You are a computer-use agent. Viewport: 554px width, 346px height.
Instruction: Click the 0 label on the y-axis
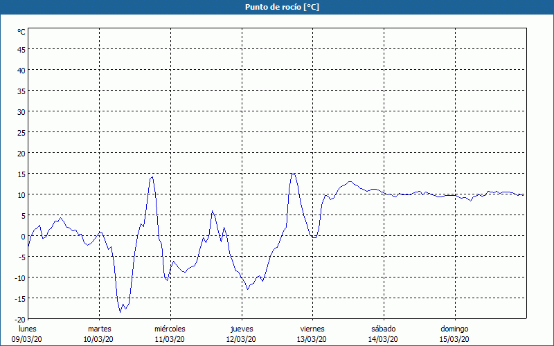[x=23, y=236]
